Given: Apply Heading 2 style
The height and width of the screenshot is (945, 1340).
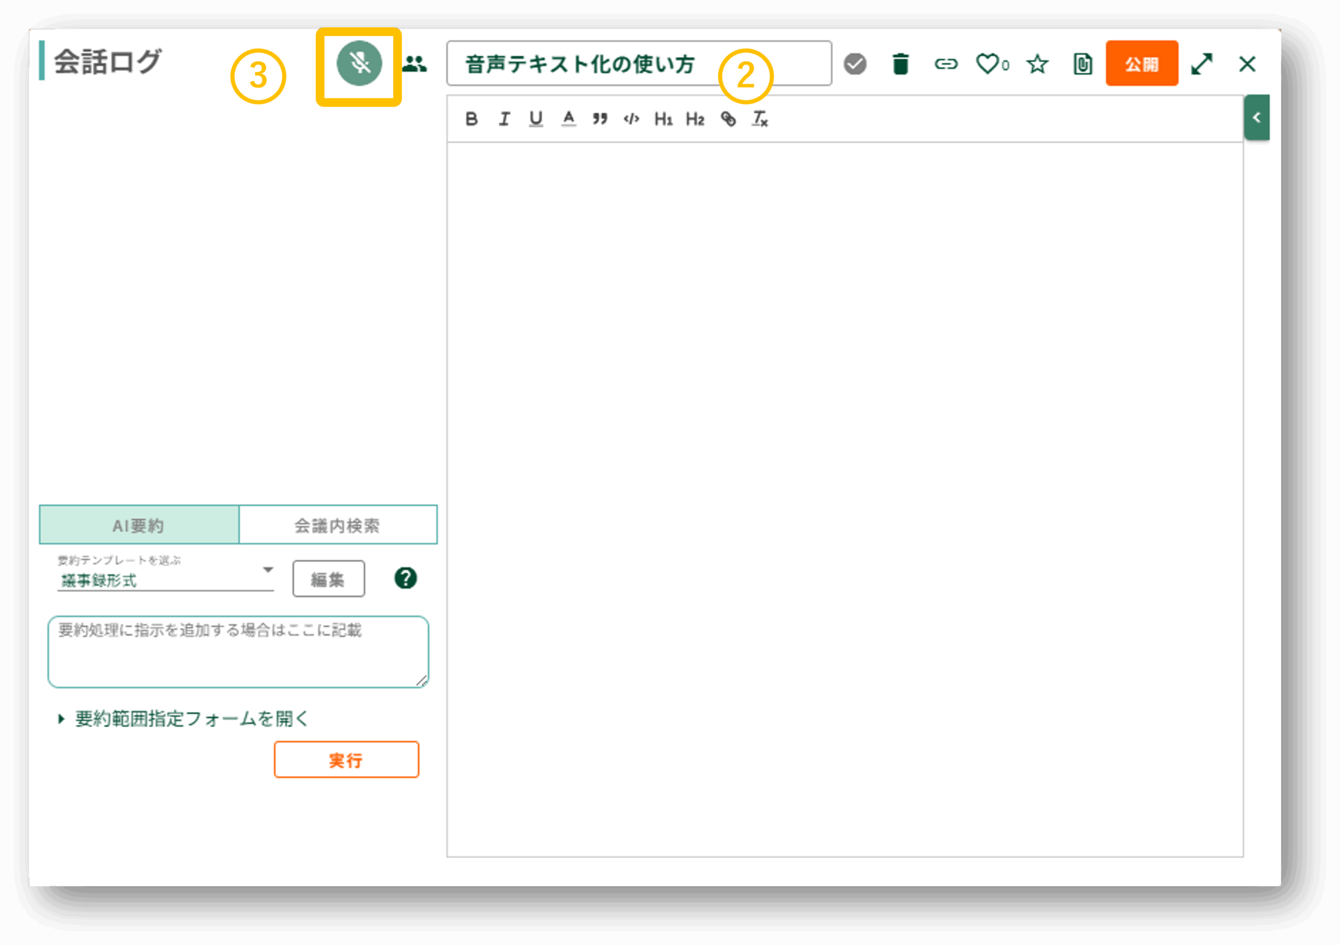Looking at the screenshot, I should coord(695,119).
